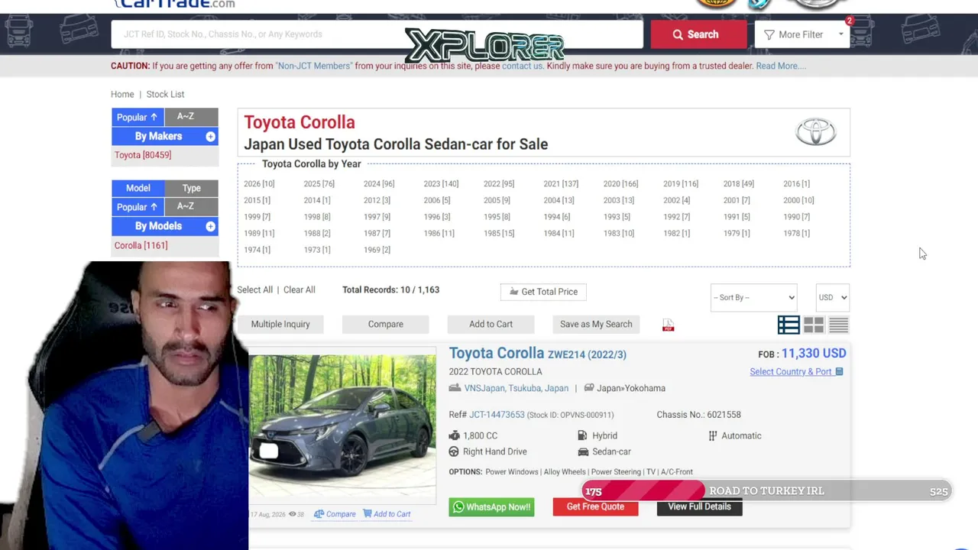Open the Read More link

click(x=780, y=66)
